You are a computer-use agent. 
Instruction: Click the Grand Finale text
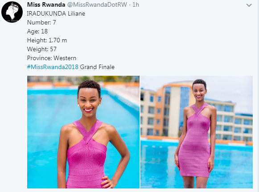(x=97, y=67)
